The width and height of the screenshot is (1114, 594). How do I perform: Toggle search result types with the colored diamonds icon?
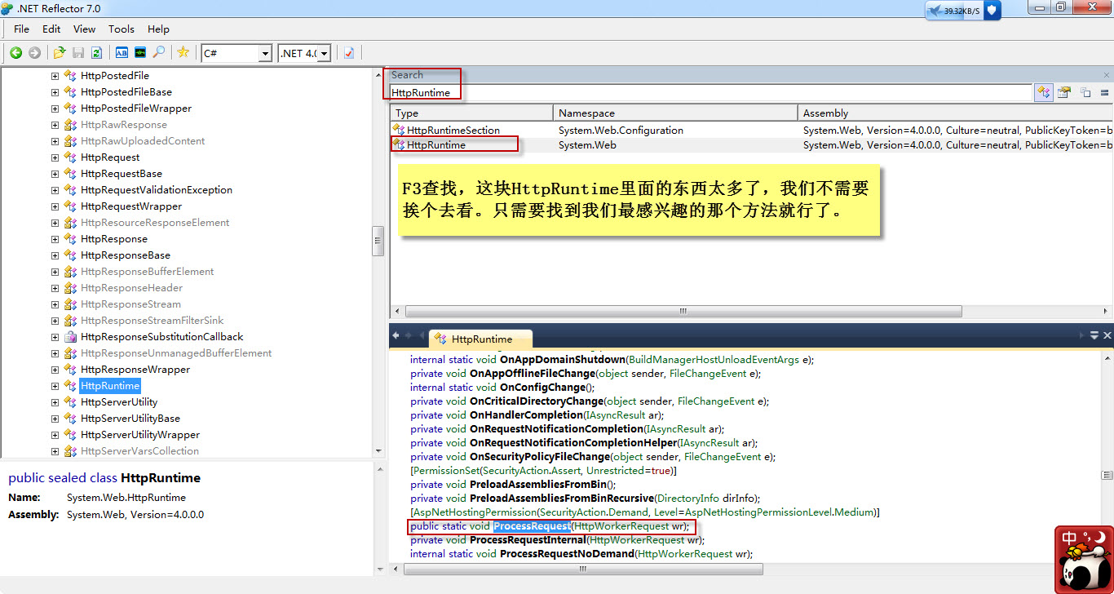(x=1045, y=91)
